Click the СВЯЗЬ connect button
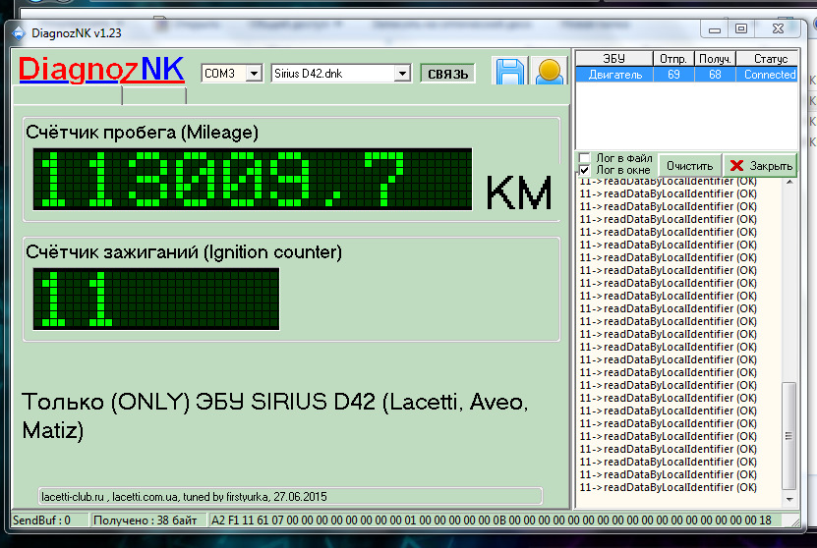This screenshot has height=548, width=817. click(447, 74)
